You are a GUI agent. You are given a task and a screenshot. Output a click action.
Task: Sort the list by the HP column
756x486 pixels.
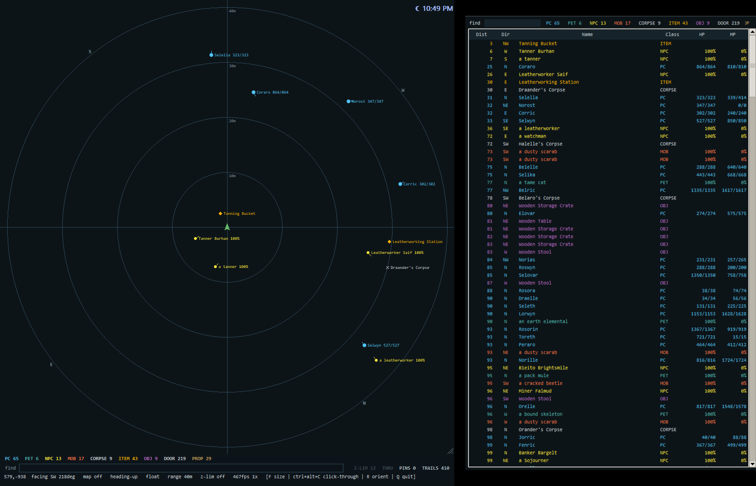coord(701,35)
